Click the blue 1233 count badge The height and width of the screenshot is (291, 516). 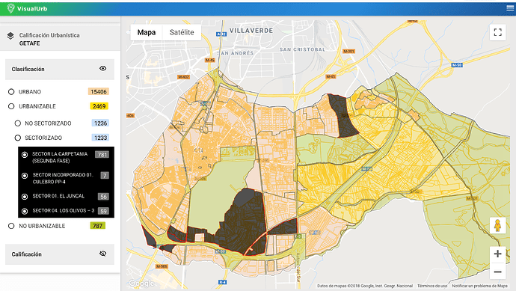(x=100, y=138)
